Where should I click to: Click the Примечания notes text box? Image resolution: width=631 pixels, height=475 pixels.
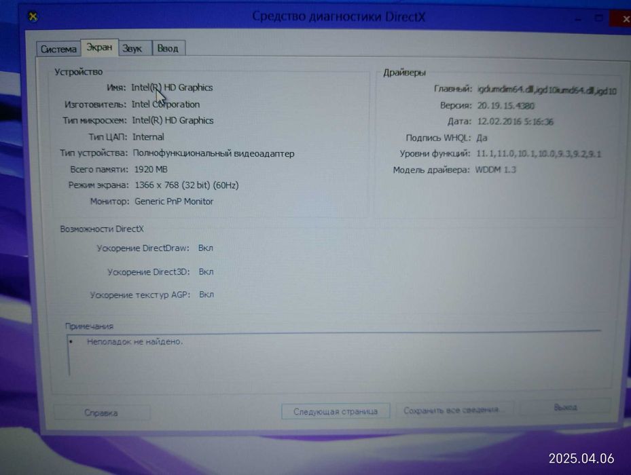334,355
